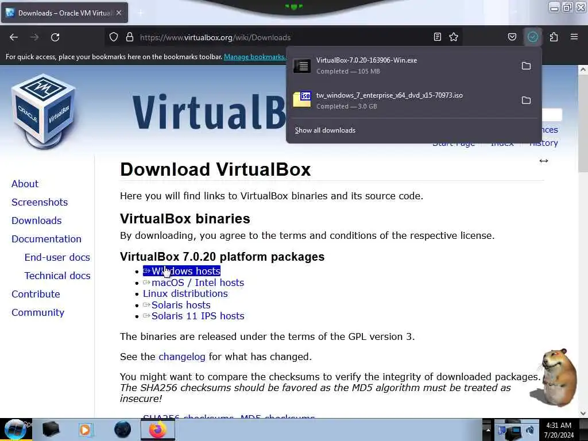Viewport: 588px width, 441px height.
Task: Open the Linux distributions link
Action: (185, 293)
